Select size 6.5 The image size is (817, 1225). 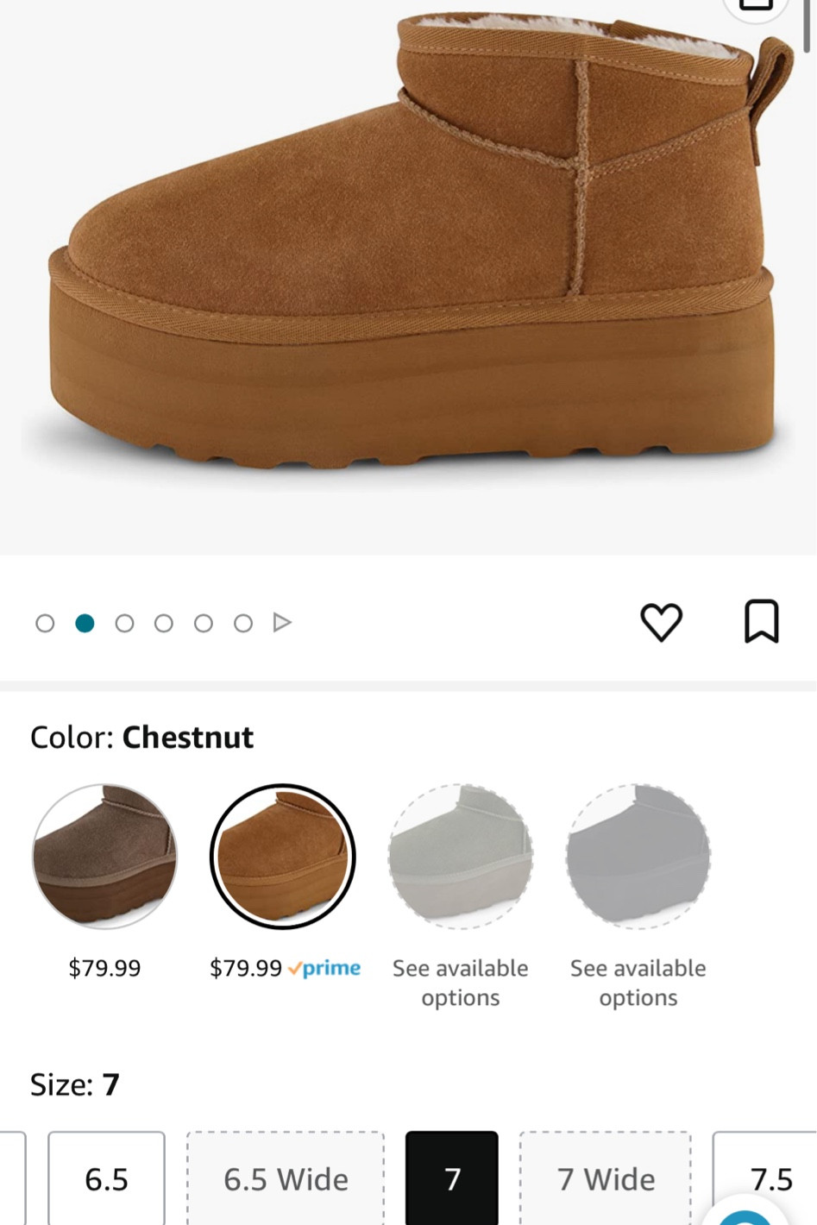tap(106, 1178)
